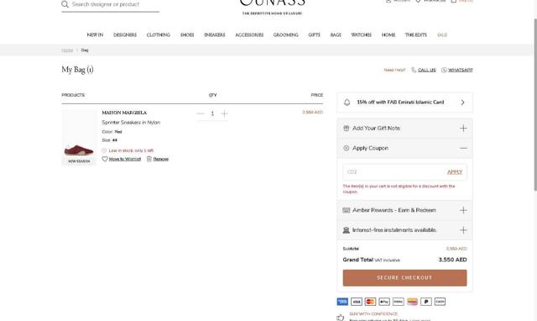Collapse Apply Coupon section minus
Viewport: 537px width, 321px height.
(x=463, y=148)
